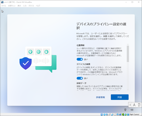Open the デバイス menu

[x=31, y=6]
